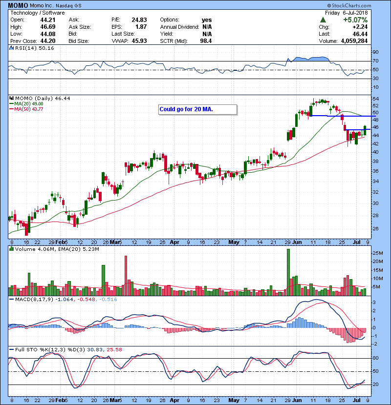Click the MACD histogram value -0.516
This screenshot has height=405, width=391.
[x=108, y=300]
